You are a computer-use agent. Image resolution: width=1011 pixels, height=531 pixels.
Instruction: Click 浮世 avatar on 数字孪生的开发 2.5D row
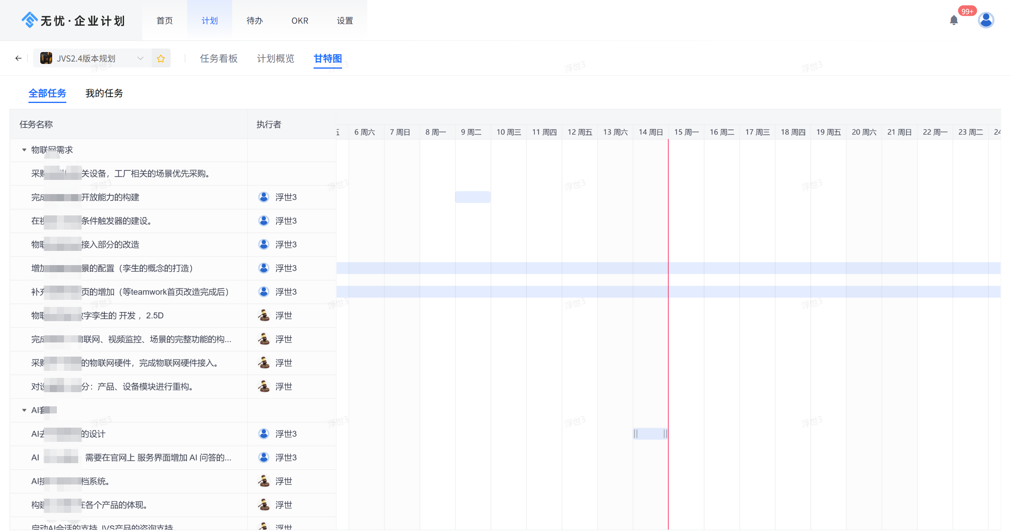[263, 315]
